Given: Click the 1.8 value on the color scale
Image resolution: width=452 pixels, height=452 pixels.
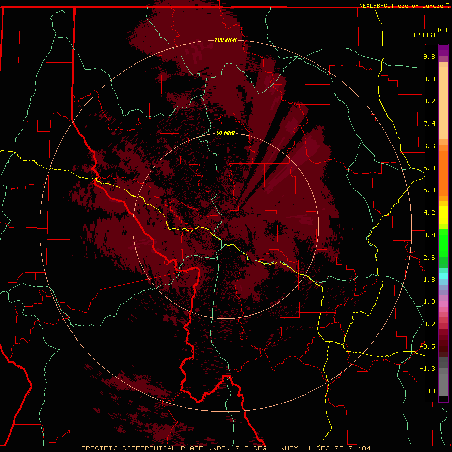Looking at the screenshot, I should [429, 280].
